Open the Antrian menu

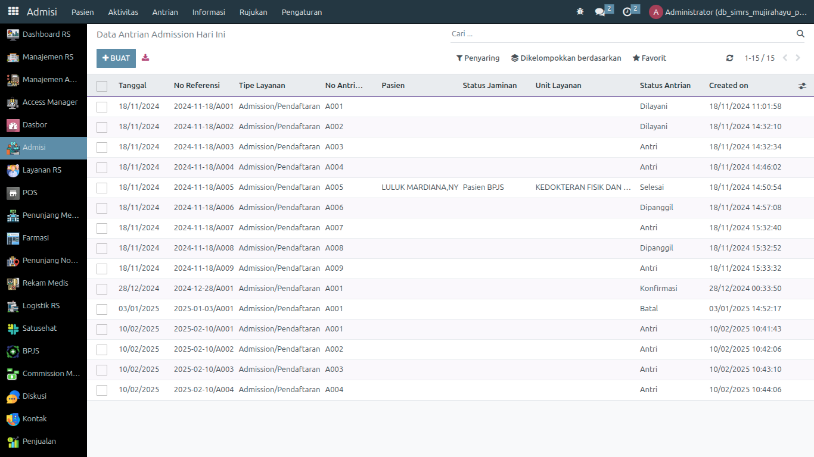click(x=165, y=12)
